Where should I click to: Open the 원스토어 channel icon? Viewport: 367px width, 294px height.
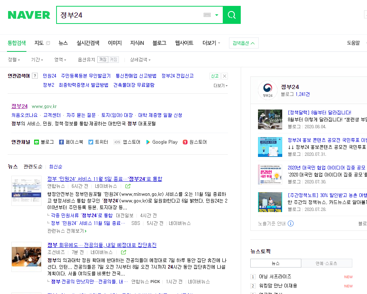point(195,142)
